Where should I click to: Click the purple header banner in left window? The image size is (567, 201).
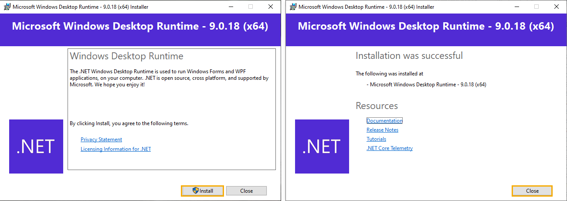point(140,30)
